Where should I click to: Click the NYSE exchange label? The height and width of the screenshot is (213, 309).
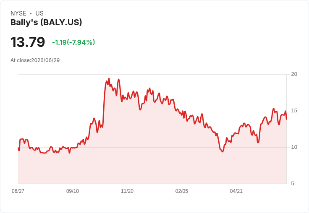point(18,13)
